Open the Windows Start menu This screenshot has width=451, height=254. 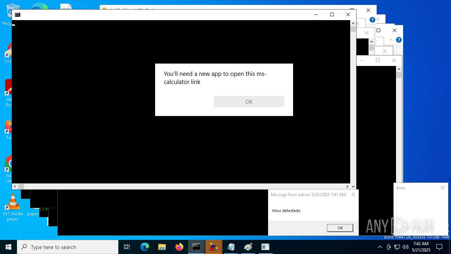(x=8, y=247)
